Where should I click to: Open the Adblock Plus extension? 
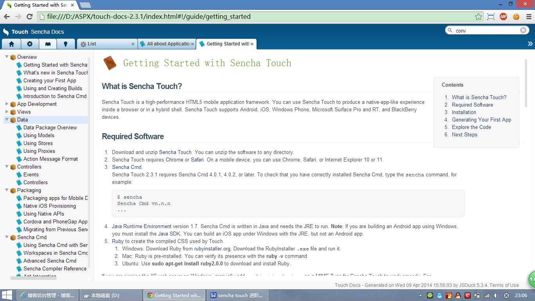tap(503, 16)
